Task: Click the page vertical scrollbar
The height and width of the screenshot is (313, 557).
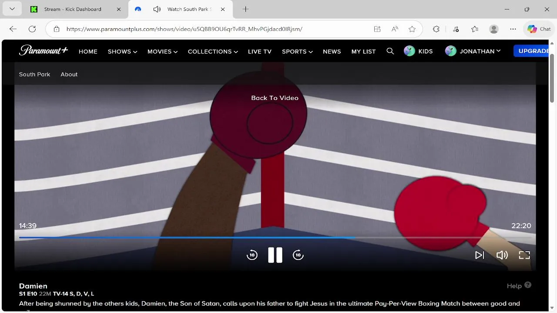Action: (x=552, y=78)
